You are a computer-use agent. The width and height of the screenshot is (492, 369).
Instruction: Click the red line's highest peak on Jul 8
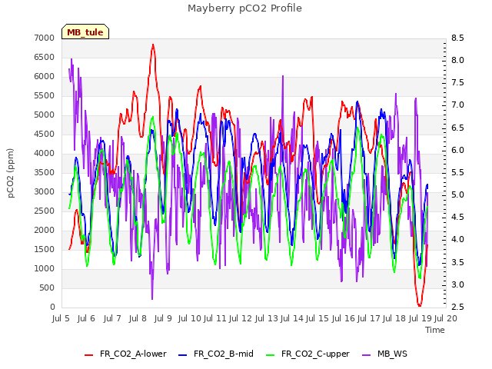point(153,45)
